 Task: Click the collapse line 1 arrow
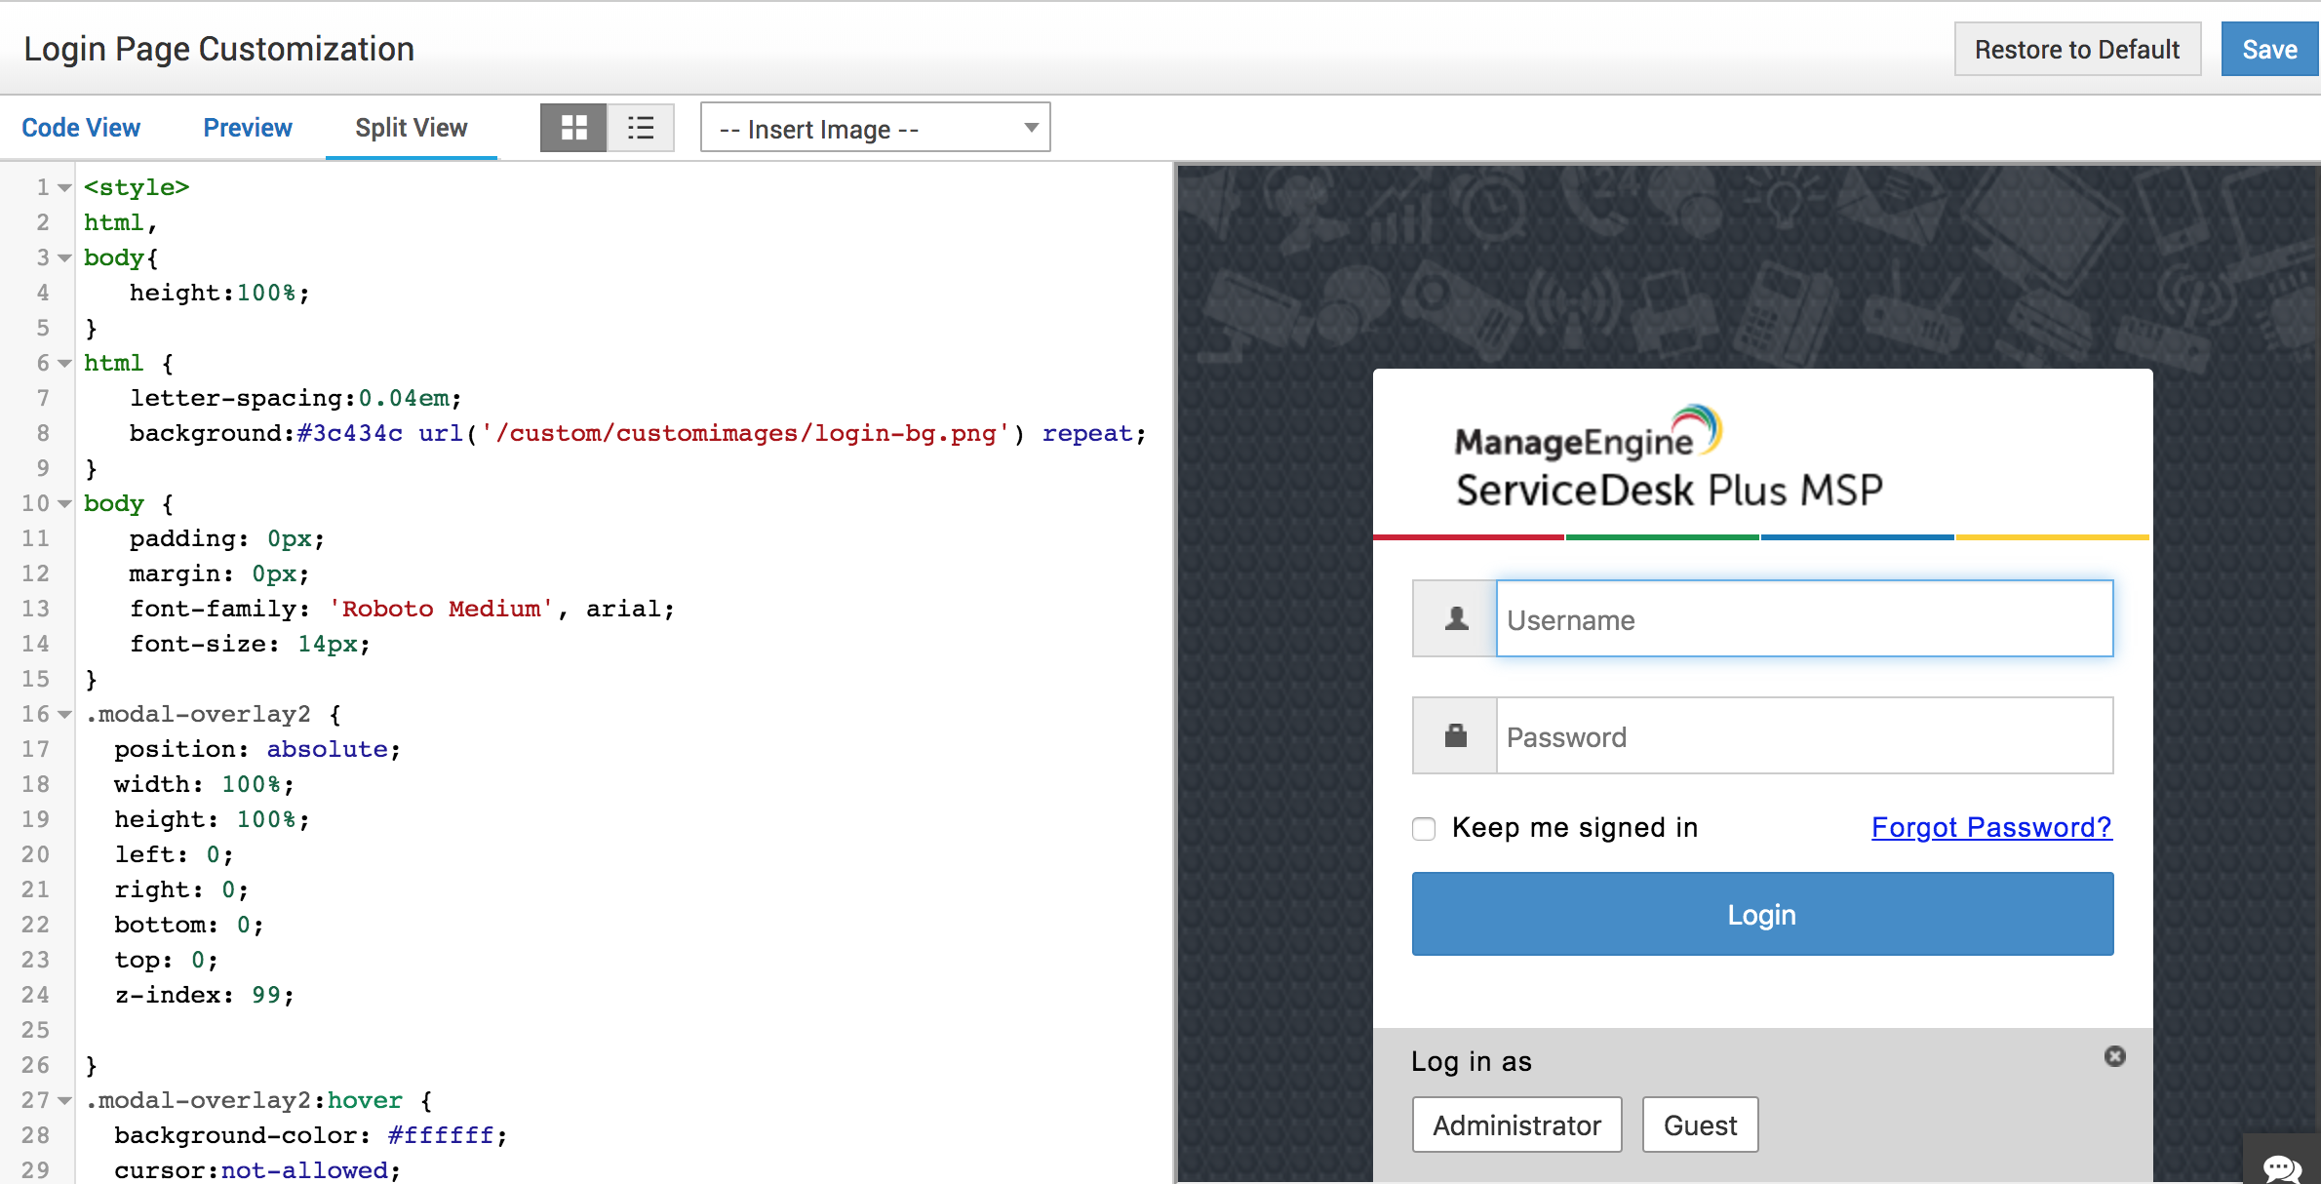[61, 187]
